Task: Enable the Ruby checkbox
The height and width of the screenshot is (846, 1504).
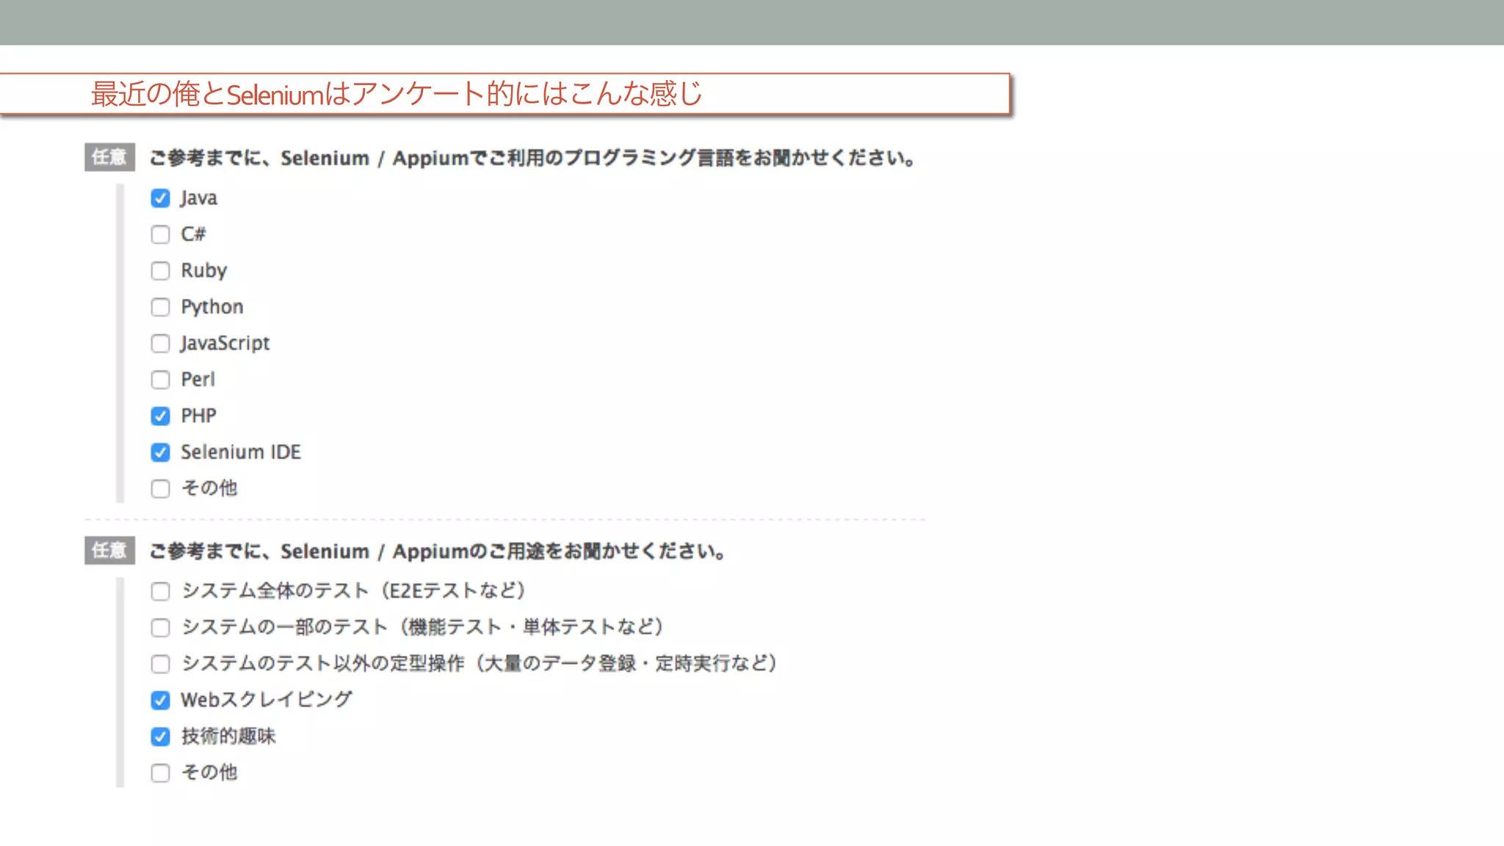Action: coord(160,271)
